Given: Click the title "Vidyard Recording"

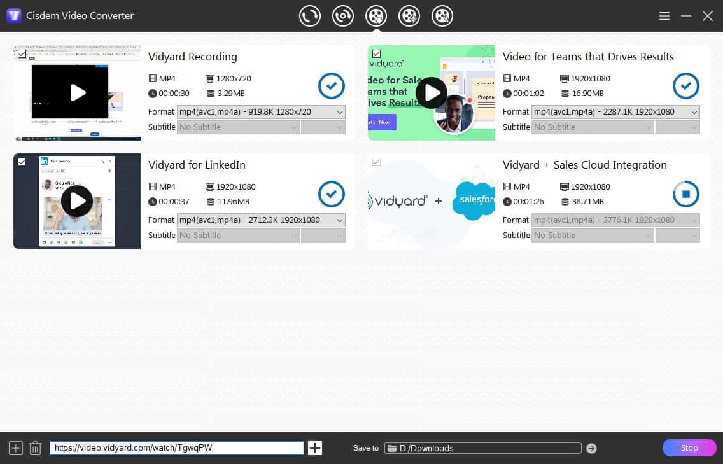Looking at the screenshot, I should pyautogui.click(x=193, y=57).
